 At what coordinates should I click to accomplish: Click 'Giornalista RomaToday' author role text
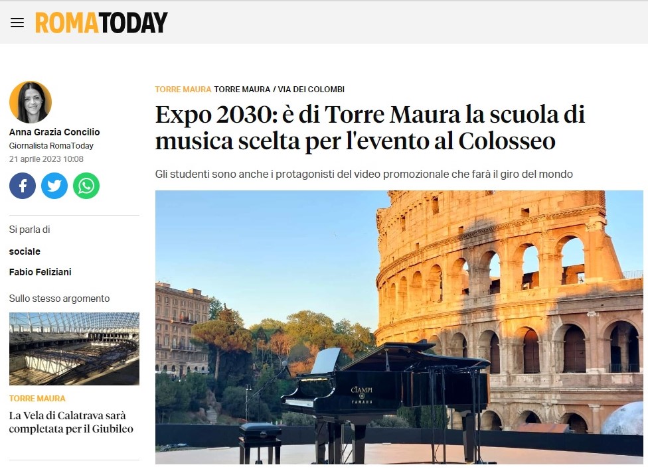click(51, 146)
